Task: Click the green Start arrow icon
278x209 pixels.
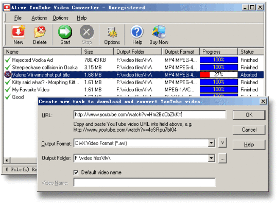Action: pos(65,32)
